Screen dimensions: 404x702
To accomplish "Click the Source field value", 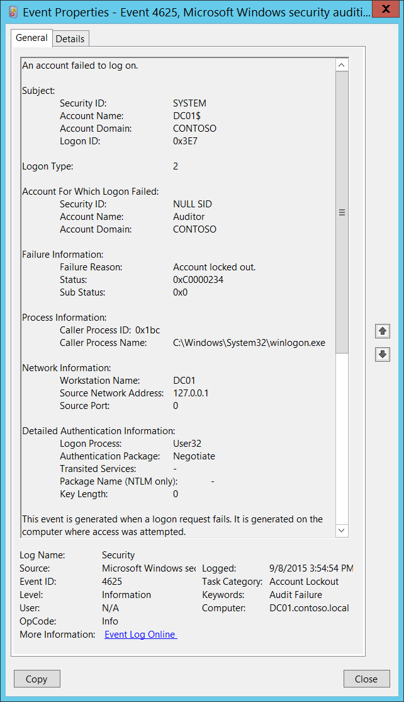I will click(149, 568).
